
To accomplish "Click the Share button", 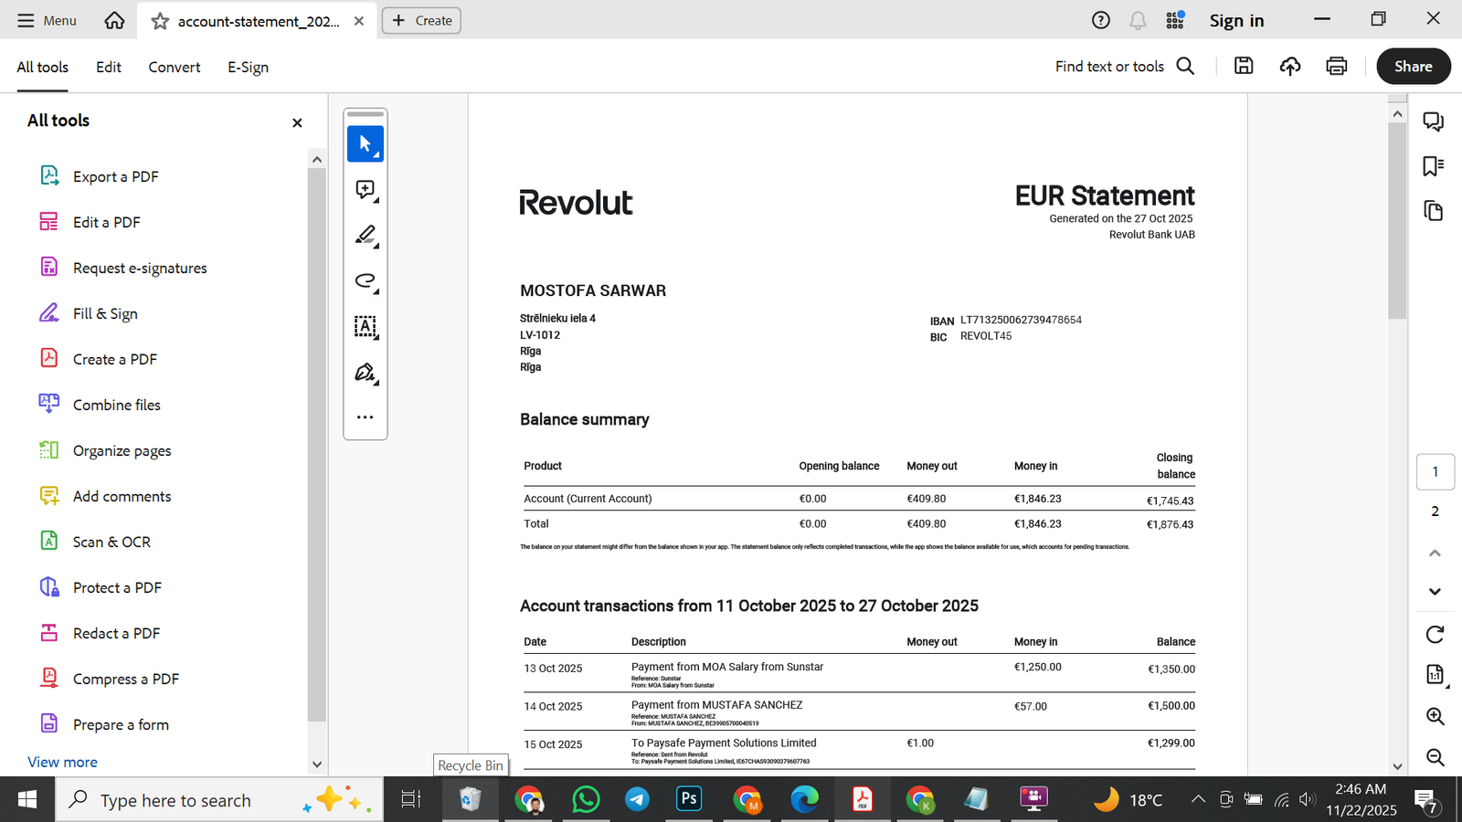I will tap(1413, 66).
